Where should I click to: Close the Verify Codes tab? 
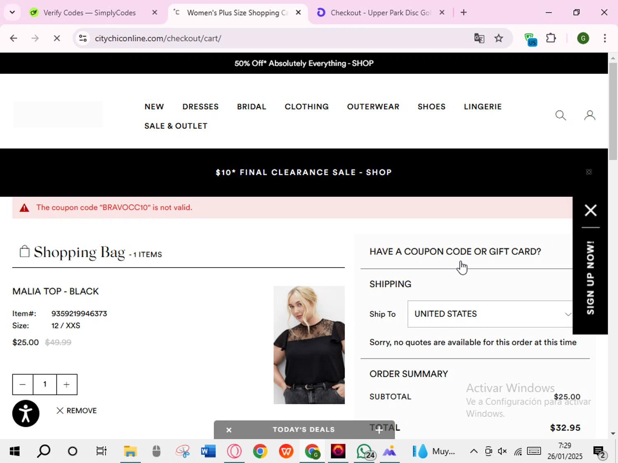pyautogui.click(x=154, y=13)
